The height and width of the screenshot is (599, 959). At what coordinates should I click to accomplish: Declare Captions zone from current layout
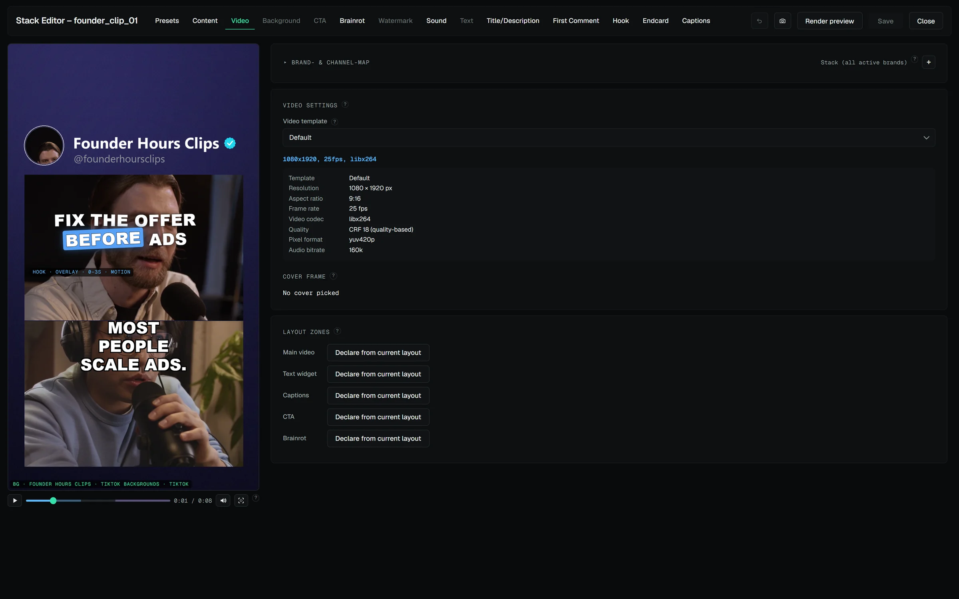pos(378,395)
